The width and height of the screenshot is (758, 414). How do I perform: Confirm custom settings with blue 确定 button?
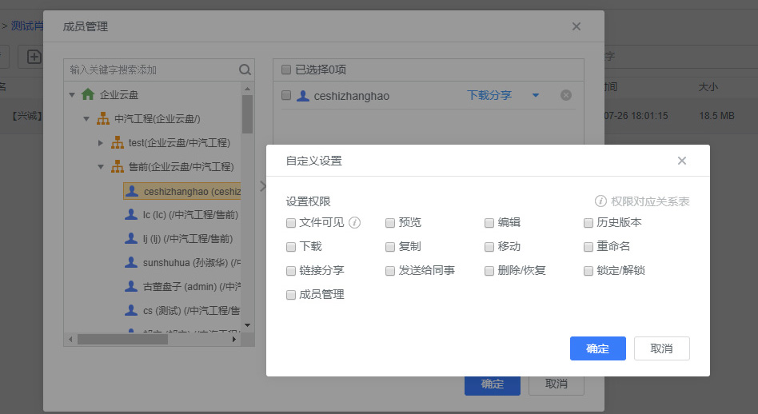point(597,348)
